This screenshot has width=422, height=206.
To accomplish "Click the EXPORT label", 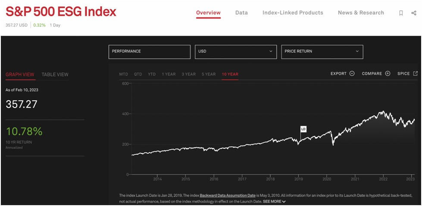I will coord(338,74).
